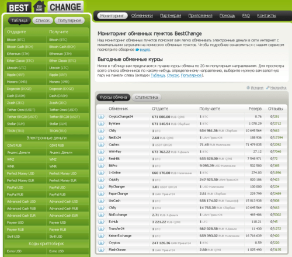Select Bitcoin (BTC) in the Отдаете column

pos(16,40)
